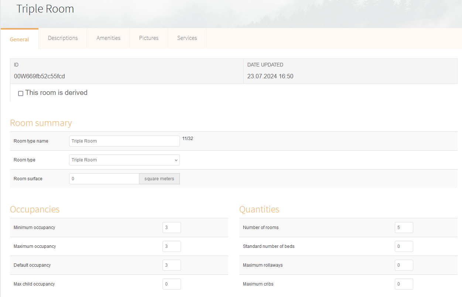Select the Max child occupancy field
Viewport: 462px width, 297px height.
(x=171, y=284)
